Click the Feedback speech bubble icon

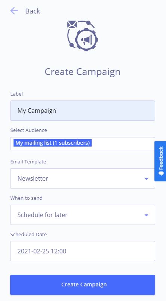161,173
